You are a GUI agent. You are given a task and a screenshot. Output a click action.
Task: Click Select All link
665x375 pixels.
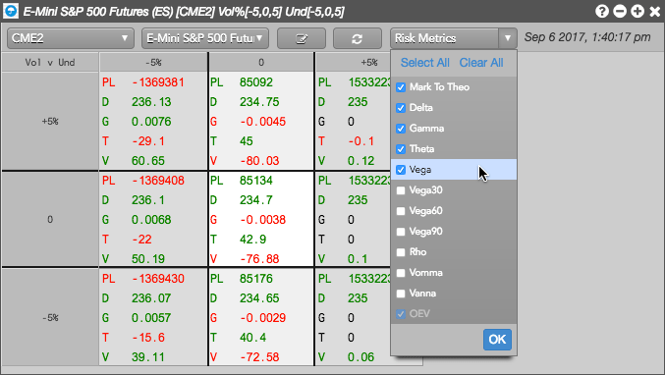425,63
